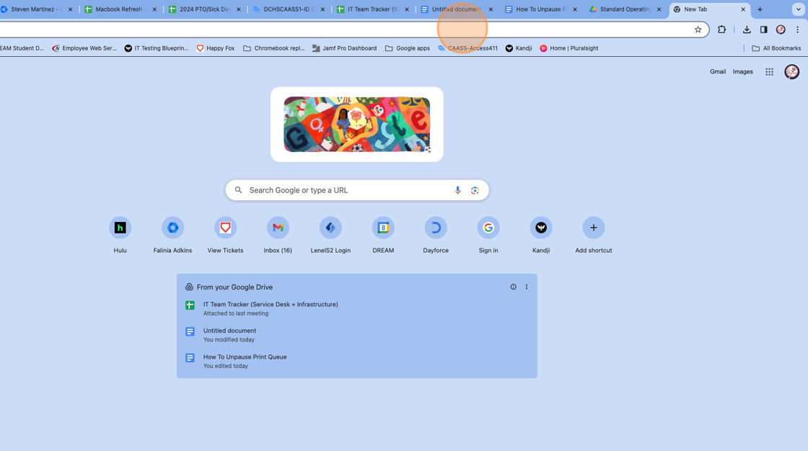Open a new tab with the plus button
The height and width of the screenshot is (451, 808).
[760, 9]
